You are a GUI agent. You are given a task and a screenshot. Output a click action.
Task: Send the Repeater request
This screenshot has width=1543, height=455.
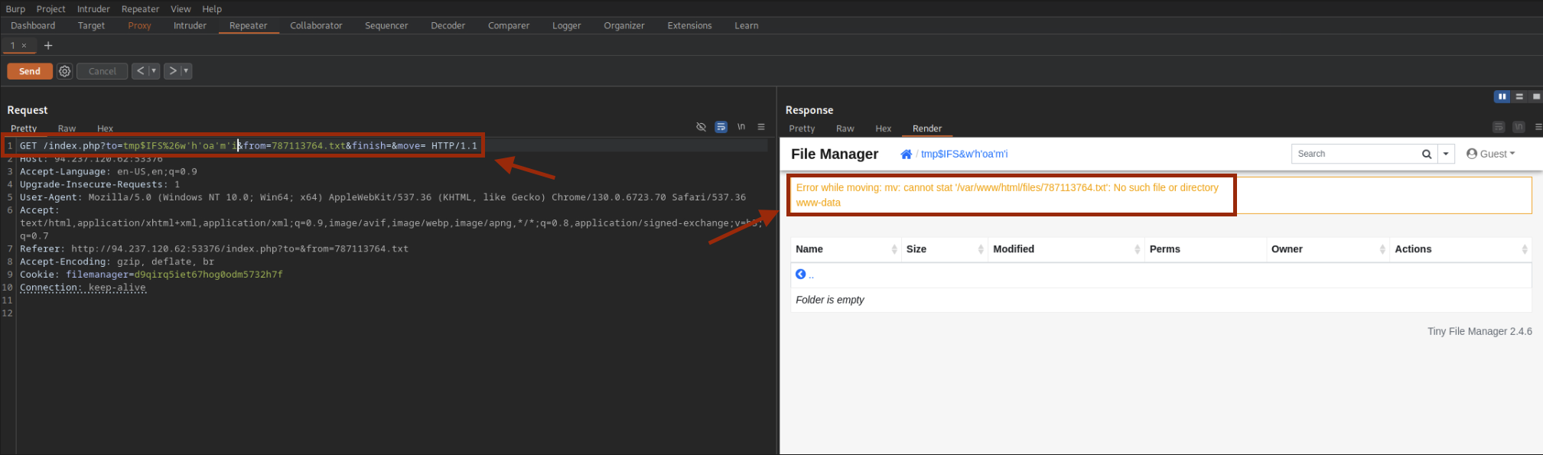(x=30, y=71)
